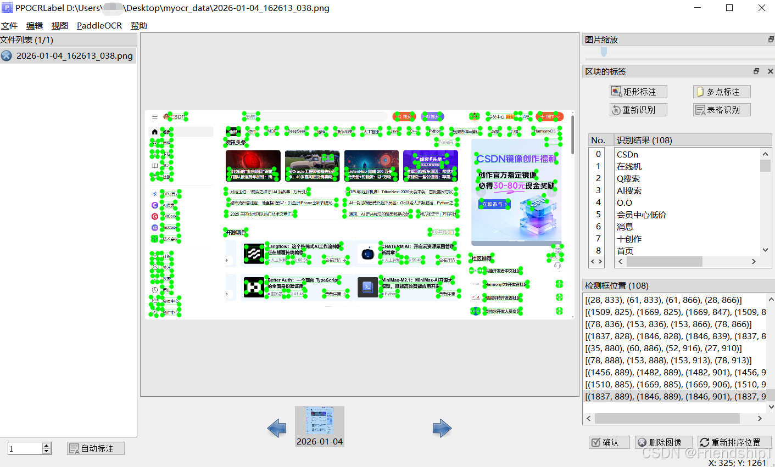Select the 'AI搜索' recognition result

pos(687,190)
